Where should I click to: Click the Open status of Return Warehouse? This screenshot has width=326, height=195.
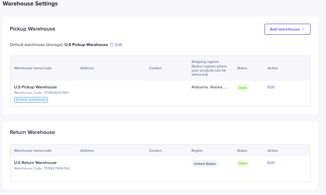click(x=243, y=163)
